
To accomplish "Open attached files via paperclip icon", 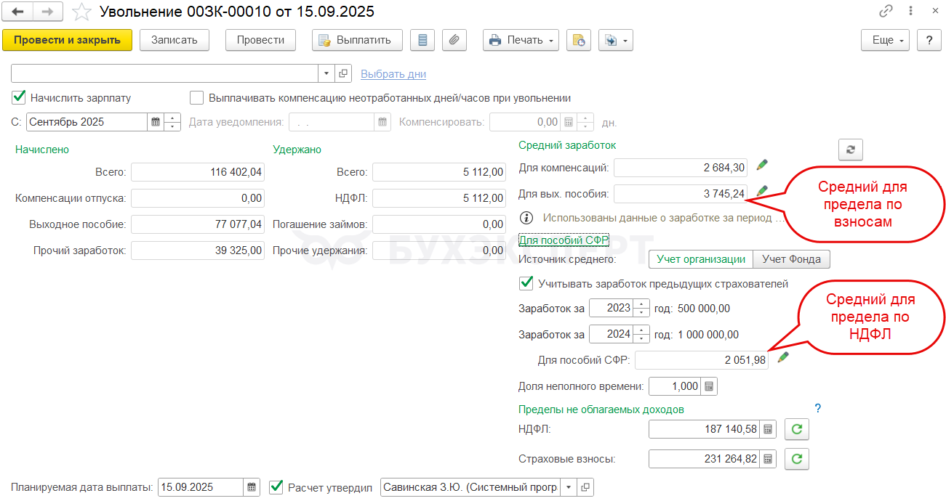I will pos(454,40).
